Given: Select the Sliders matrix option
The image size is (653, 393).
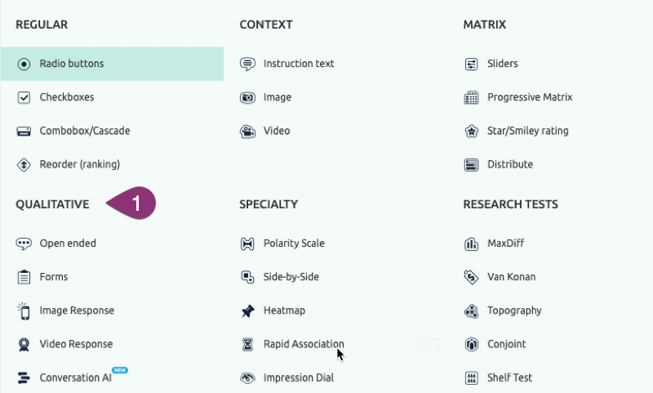Looking at the screenshot, I should click(x=502, y=64).
